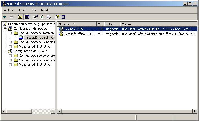Click the Origen column header

[x=158, y=24]
